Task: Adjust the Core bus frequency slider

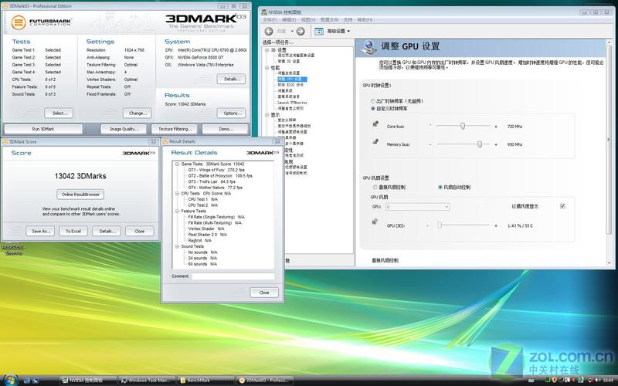Action: coord(463,126)
